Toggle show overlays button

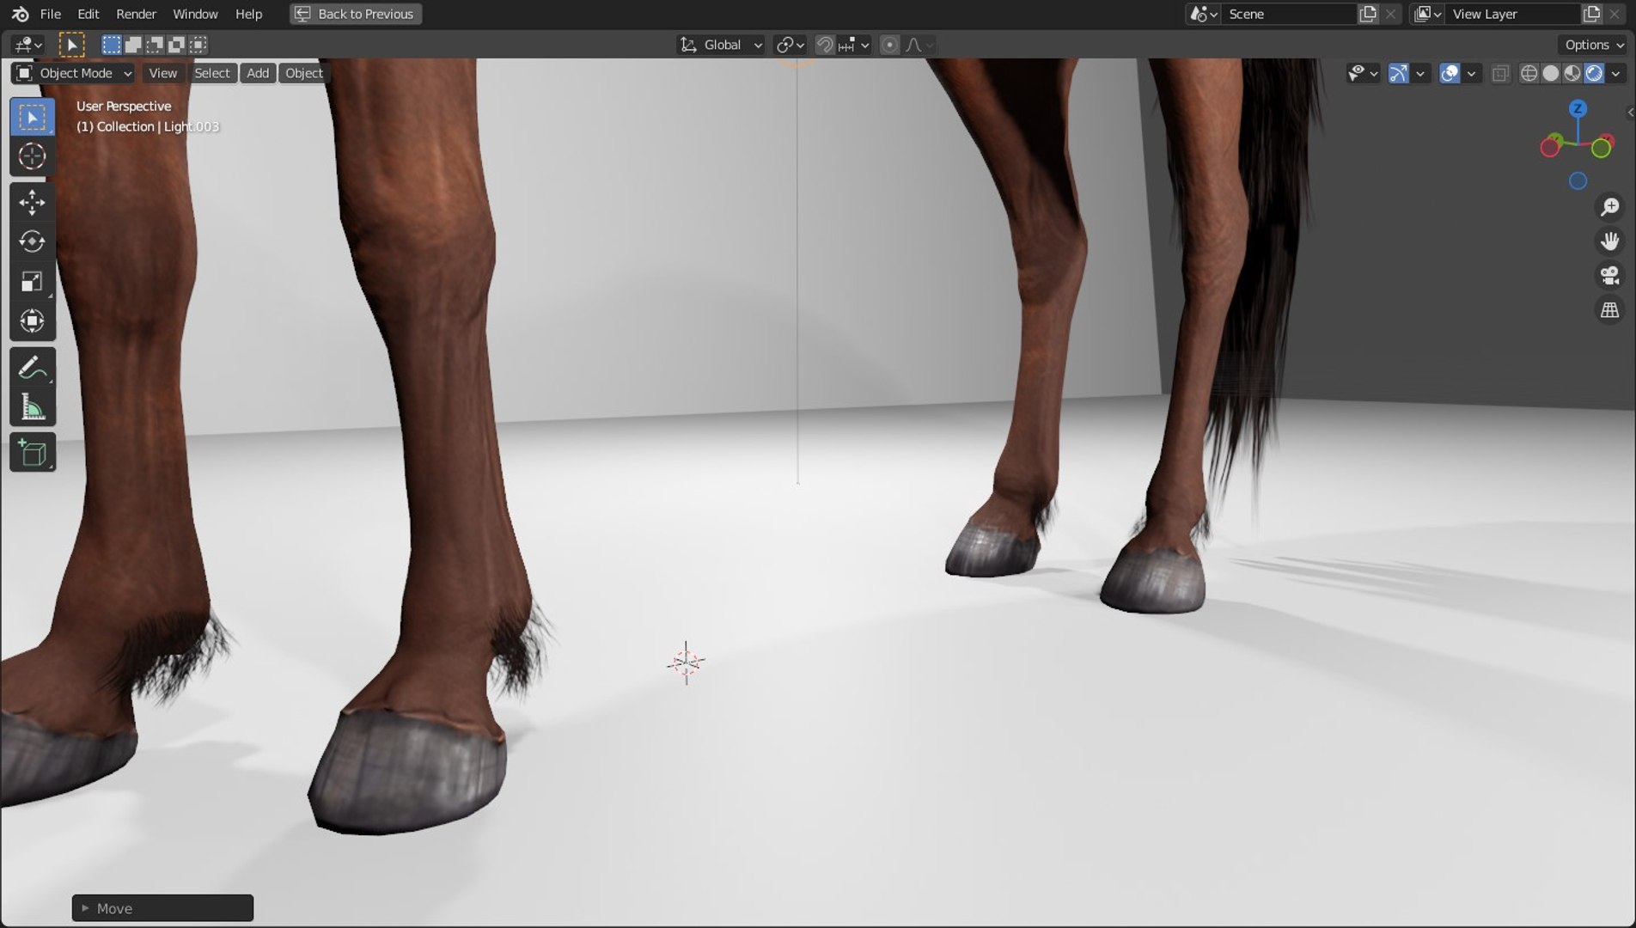1450,73
